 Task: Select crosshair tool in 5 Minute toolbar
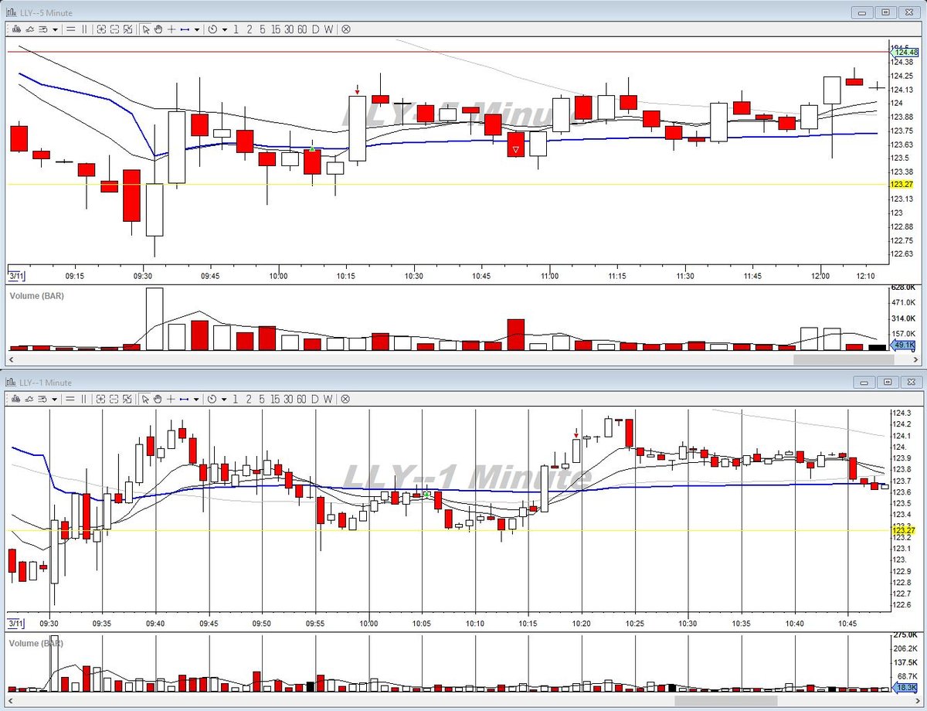coord(171,29)
